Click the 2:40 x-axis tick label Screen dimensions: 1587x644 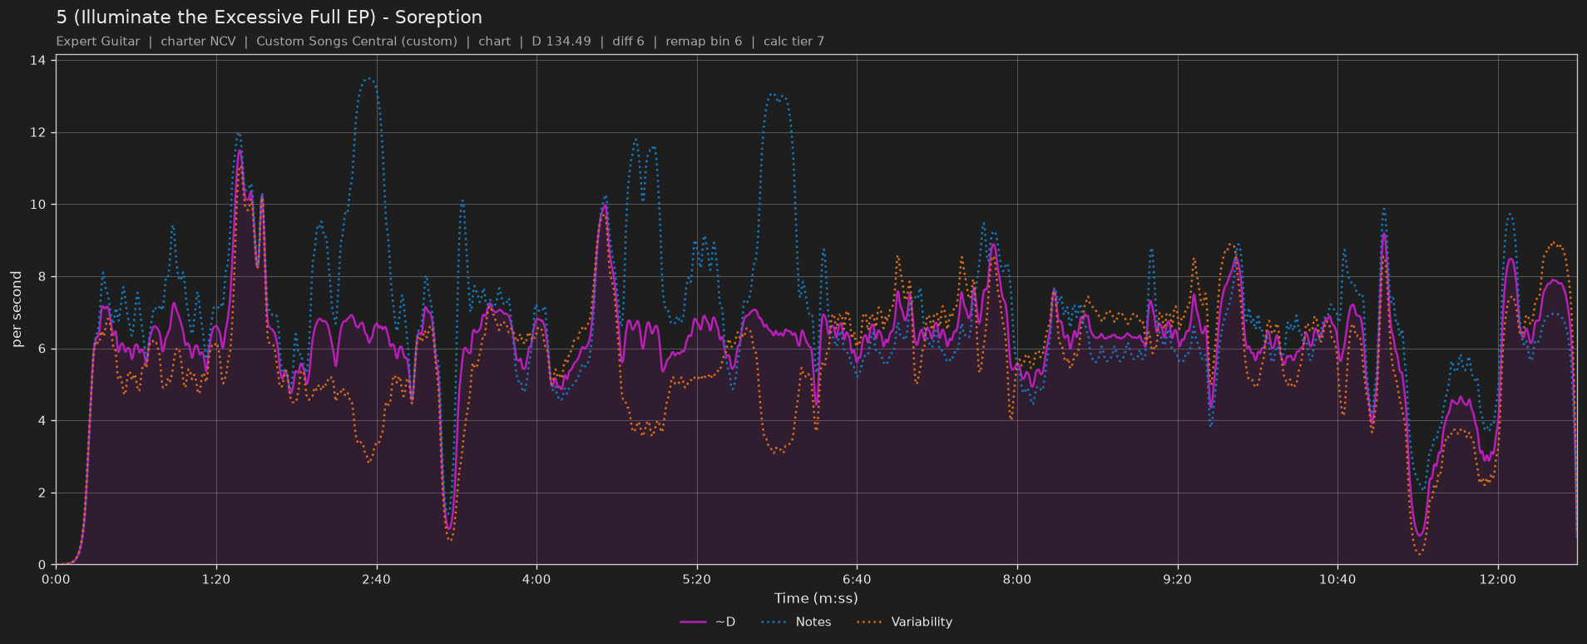coord(376,579)
